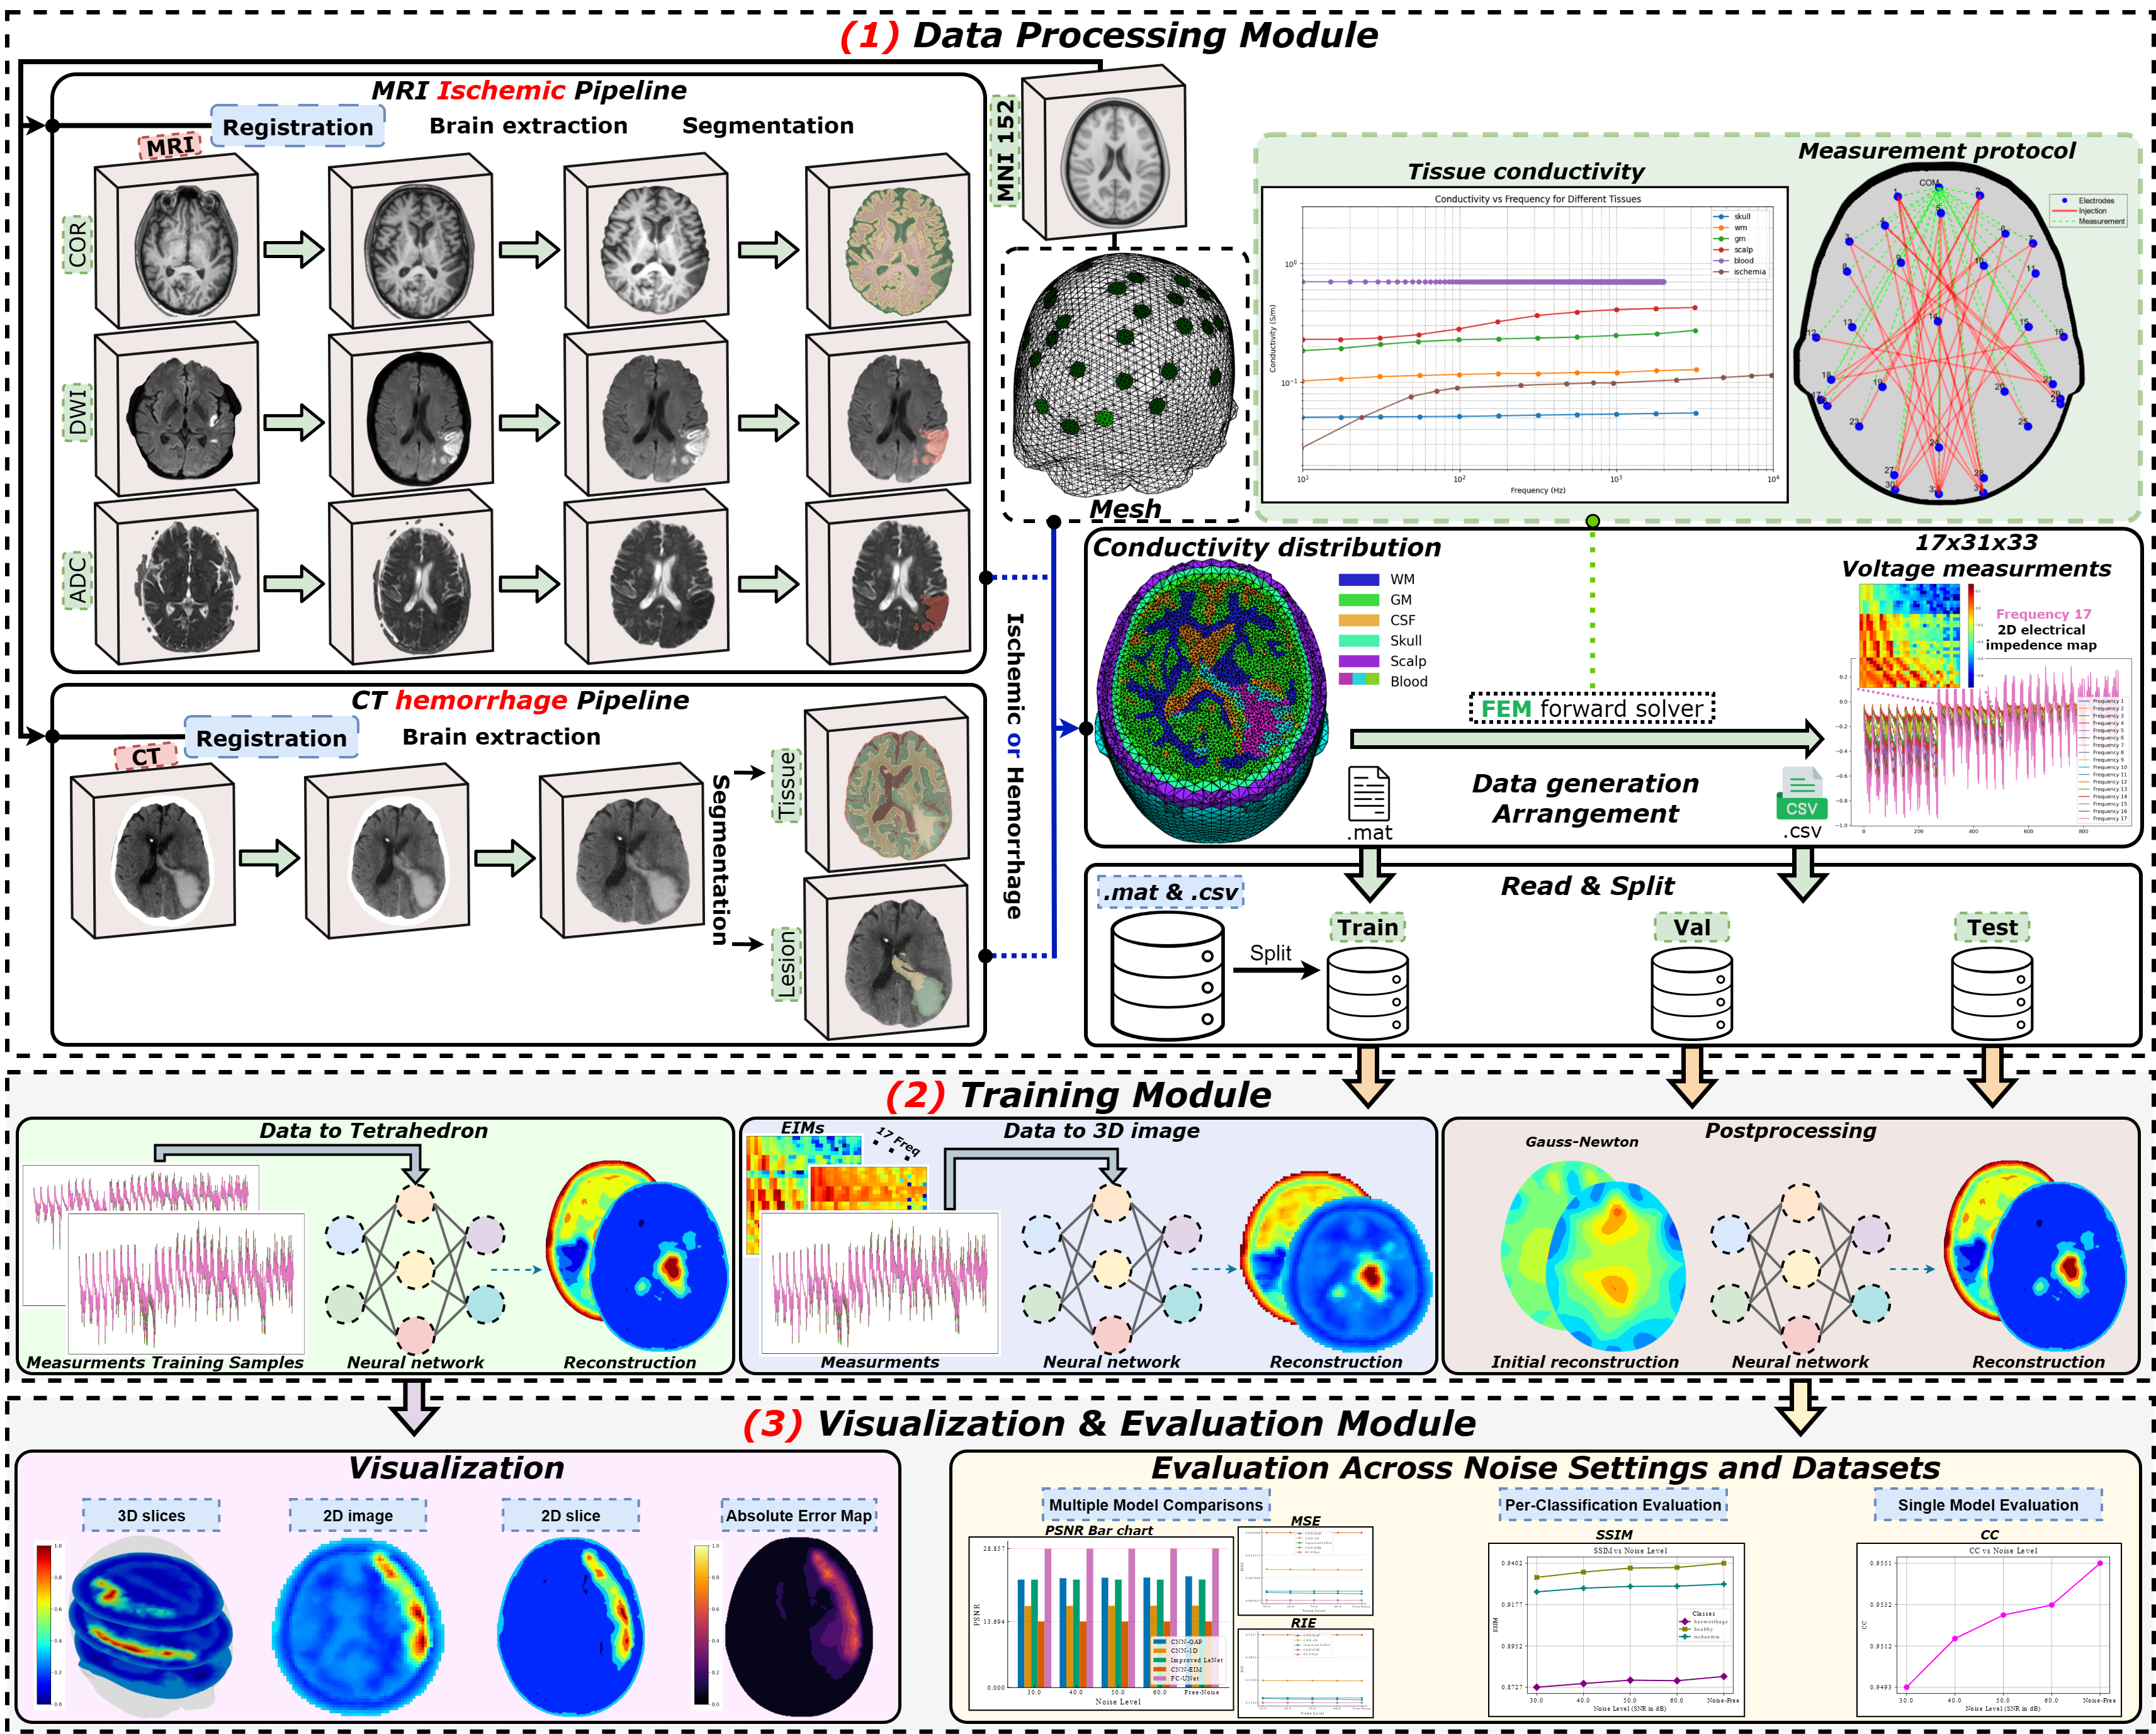Viewport: 2156px width, 1734px height.
Task: Click the Val dataset cylinder icon
Action: [x=1691, y=993]
